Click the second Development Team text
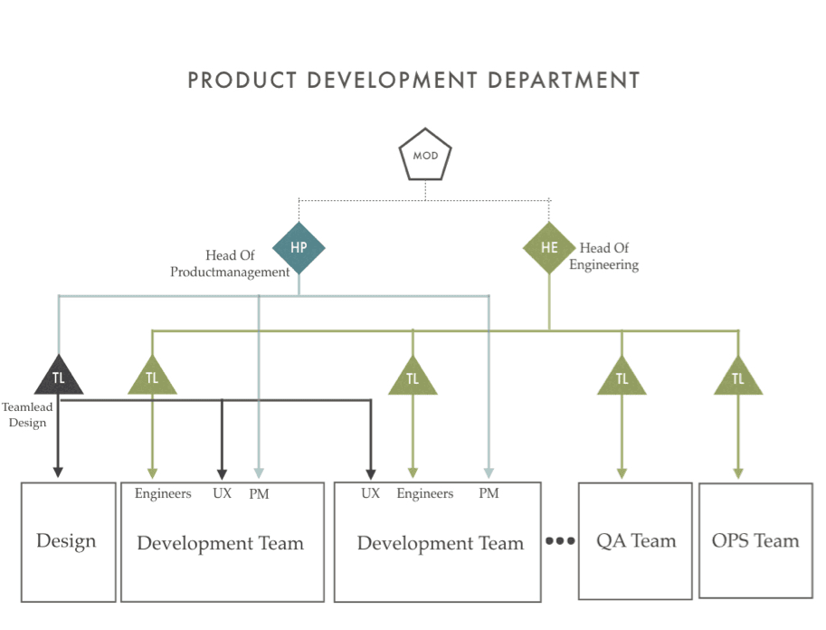Image resolution: width=826 pixels, height=630 pixels. [441, 543]
